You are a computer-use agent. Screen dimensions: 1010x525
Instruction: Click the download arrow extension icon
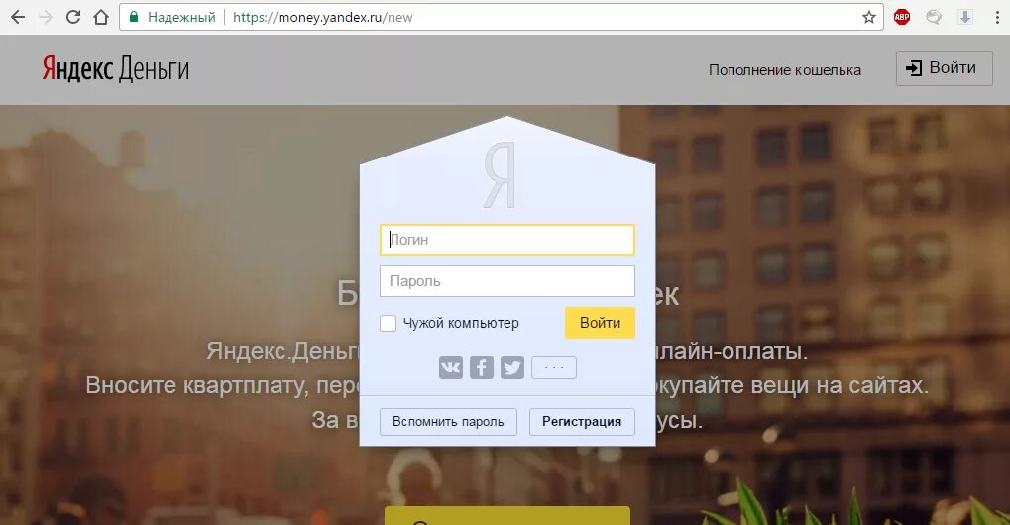pyautogui.click(x=965, y=18)
